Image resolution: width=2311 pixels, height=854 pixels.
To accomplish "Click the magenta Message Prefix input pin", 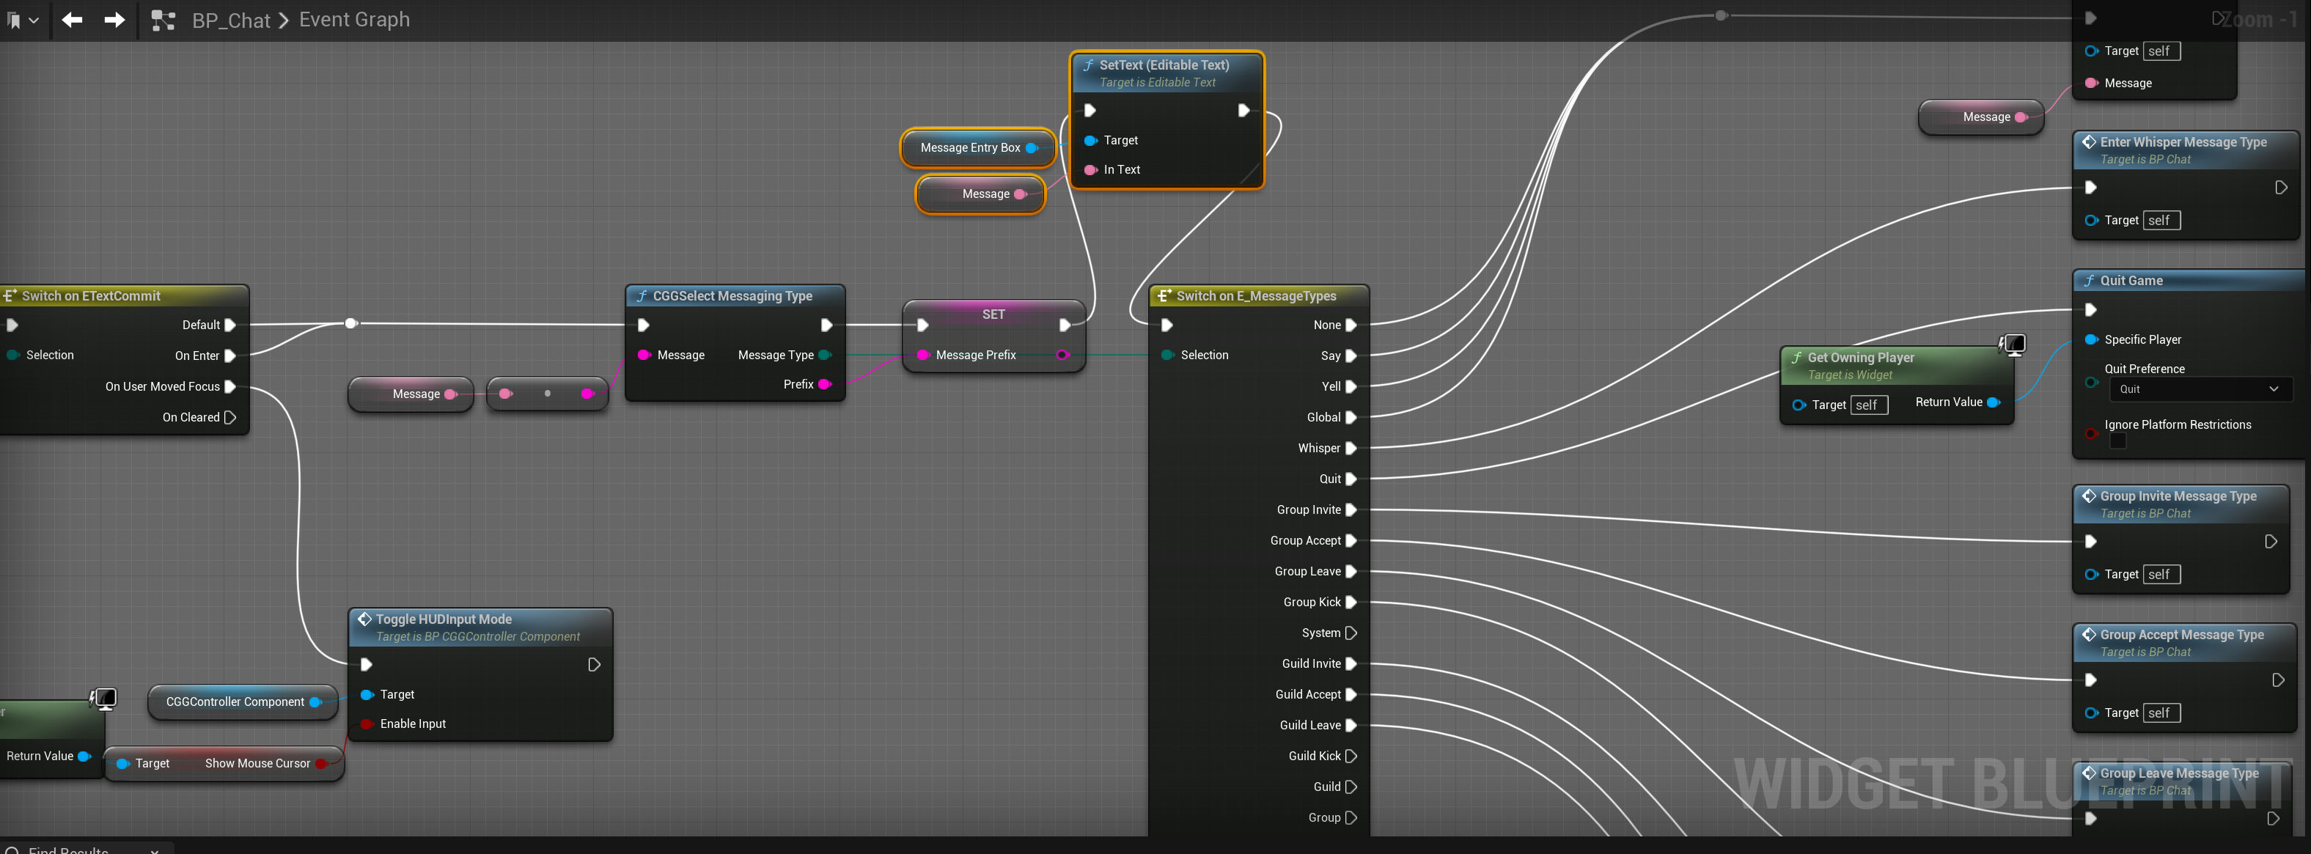I will [922, 356].
